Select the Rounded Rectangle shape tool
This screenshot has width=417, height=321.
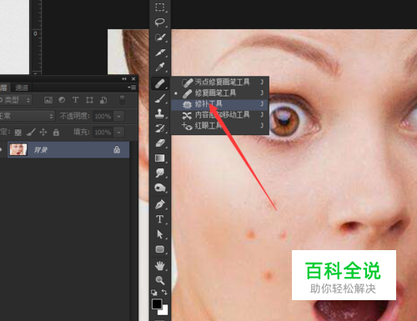(x=160, y=249)
